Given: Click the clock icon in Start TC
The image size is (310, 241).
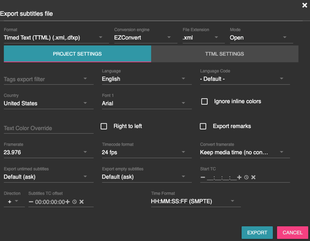Looking at the screenshot, I should [x=246, y=178].
